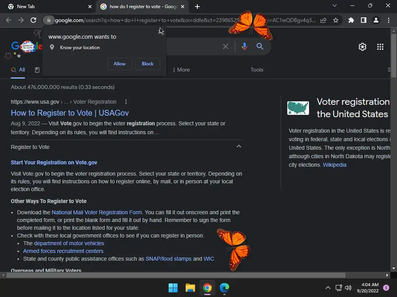Open network status in system tray
This screenshot has height=297, width=397.
338,288
